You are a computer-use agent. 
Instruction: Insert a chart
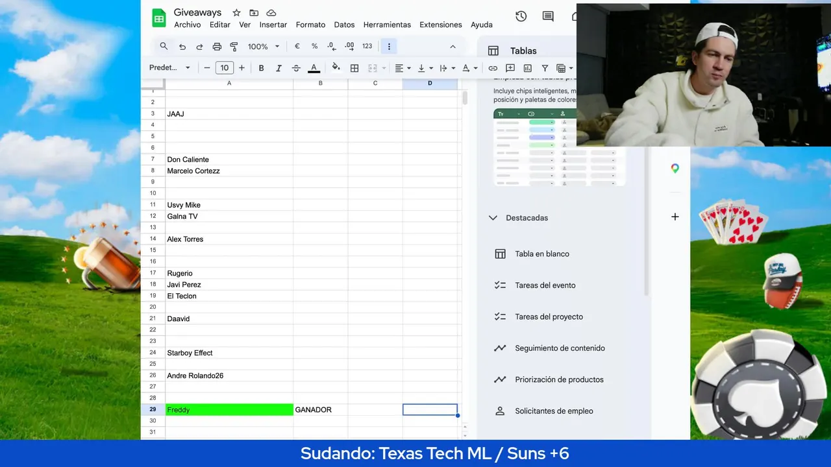click(x=527, y=68)
